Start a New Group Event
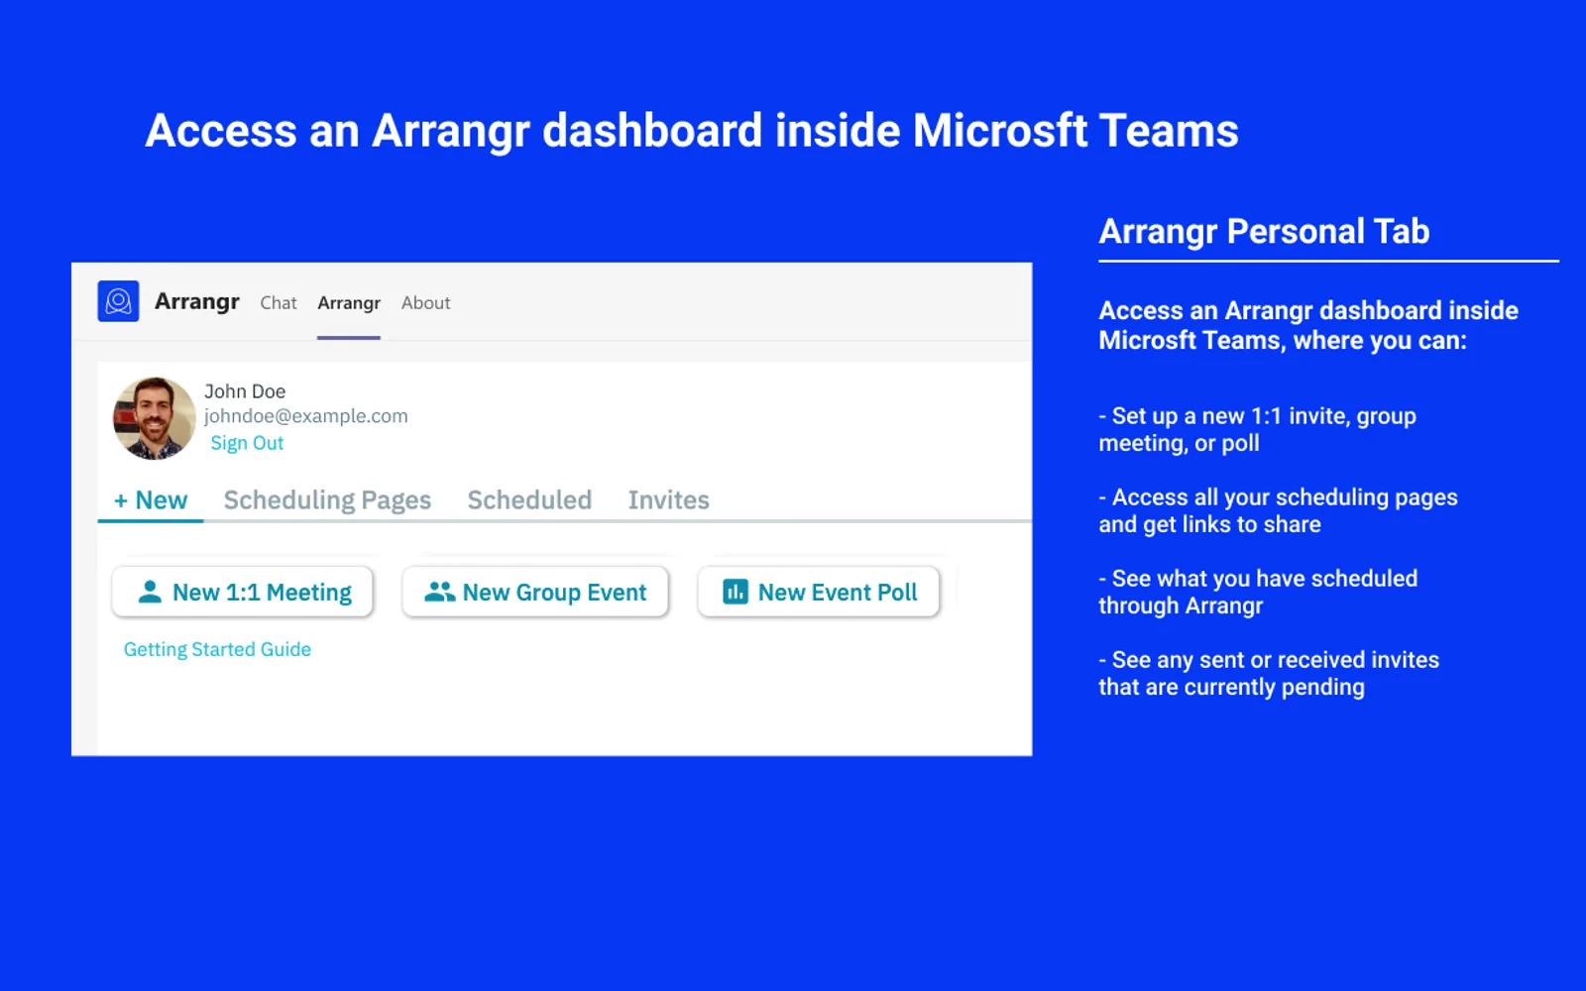1586x991 pixels. [535, 592]
